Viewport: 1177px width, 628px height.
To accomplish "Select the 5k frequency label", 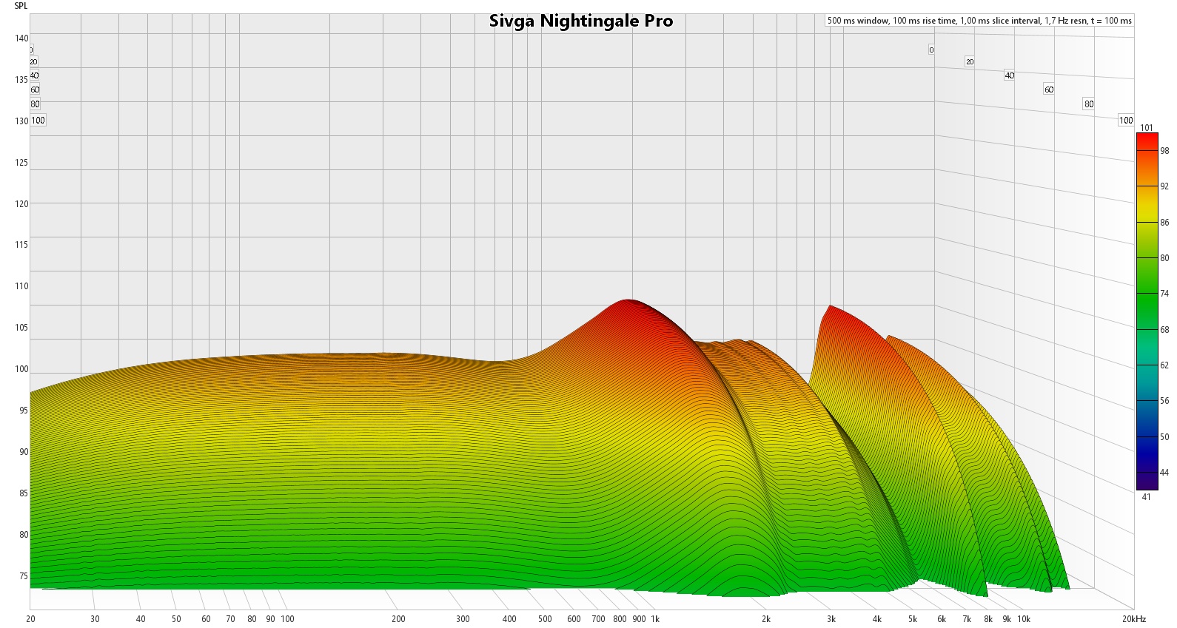I will pyautogui.click(x=913, y=619).
